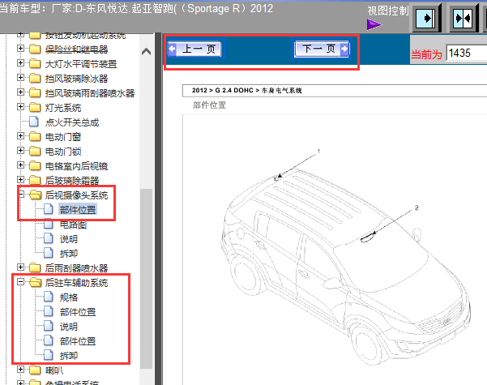Image resolution: width=487 pixels, height=385 pixels.
Task: Click the 点火开关总成 document icon
Action: point(35,122)
